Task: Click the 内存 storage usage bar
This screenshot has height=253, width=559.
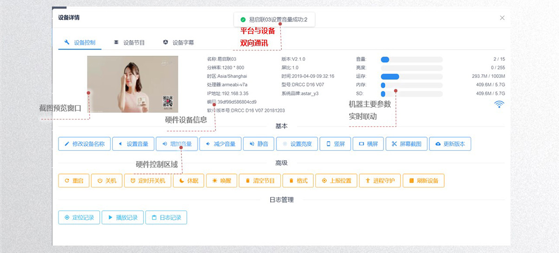Action: [x=411, y=85]
